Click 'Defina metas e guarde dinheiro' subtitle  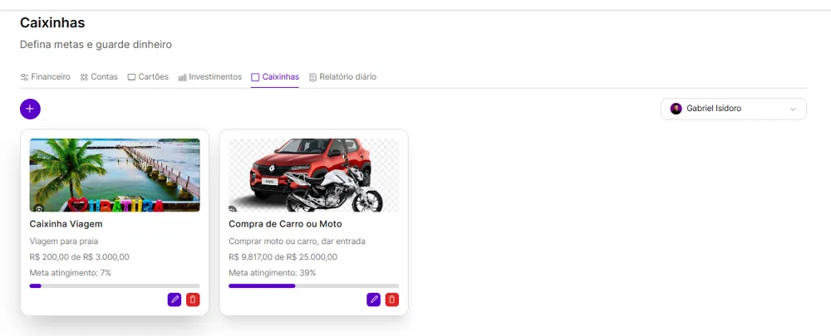point(96,45)
